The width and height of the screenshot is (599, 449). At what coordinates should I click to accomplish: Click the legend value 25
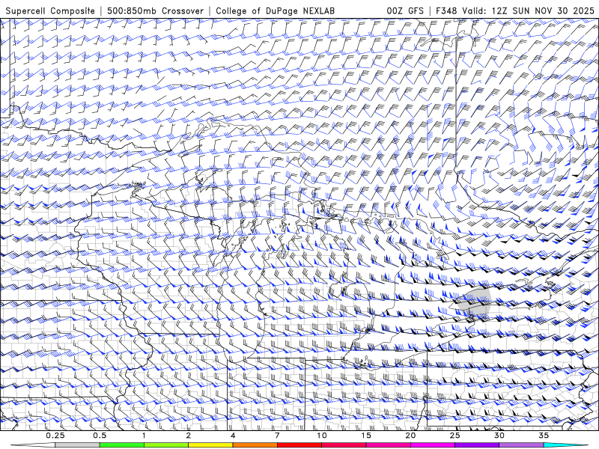pyautogui.click(x=454, y=436)
